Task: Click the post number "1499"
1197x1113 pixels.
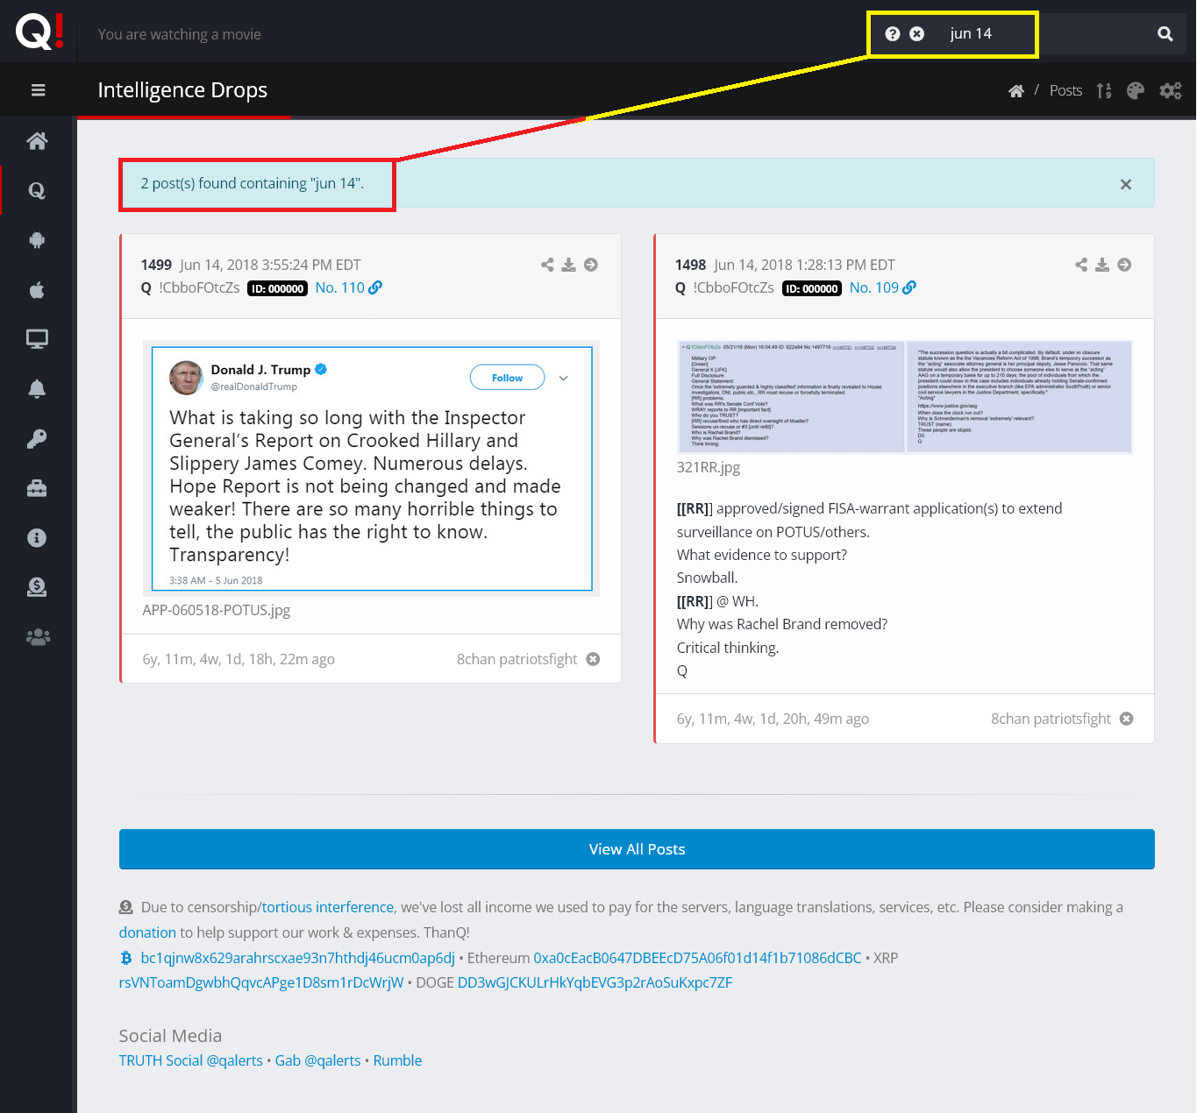Action: 156,265
